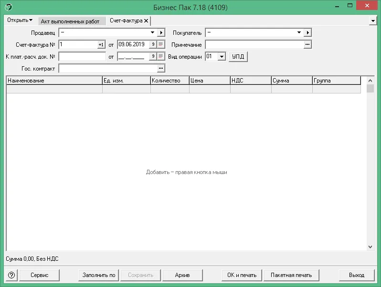The width and height of the screenshot is (381, 287).
Task: Click the Заполнить по button
Action: point(99,275)
